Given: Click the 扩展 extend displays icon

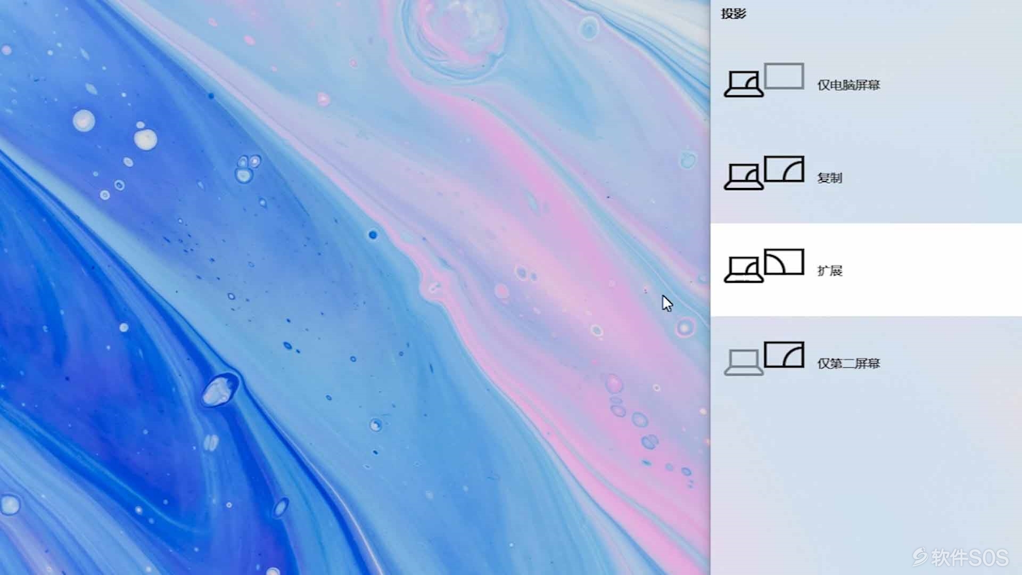Looking at the screenshot, I should coord(764,266).
